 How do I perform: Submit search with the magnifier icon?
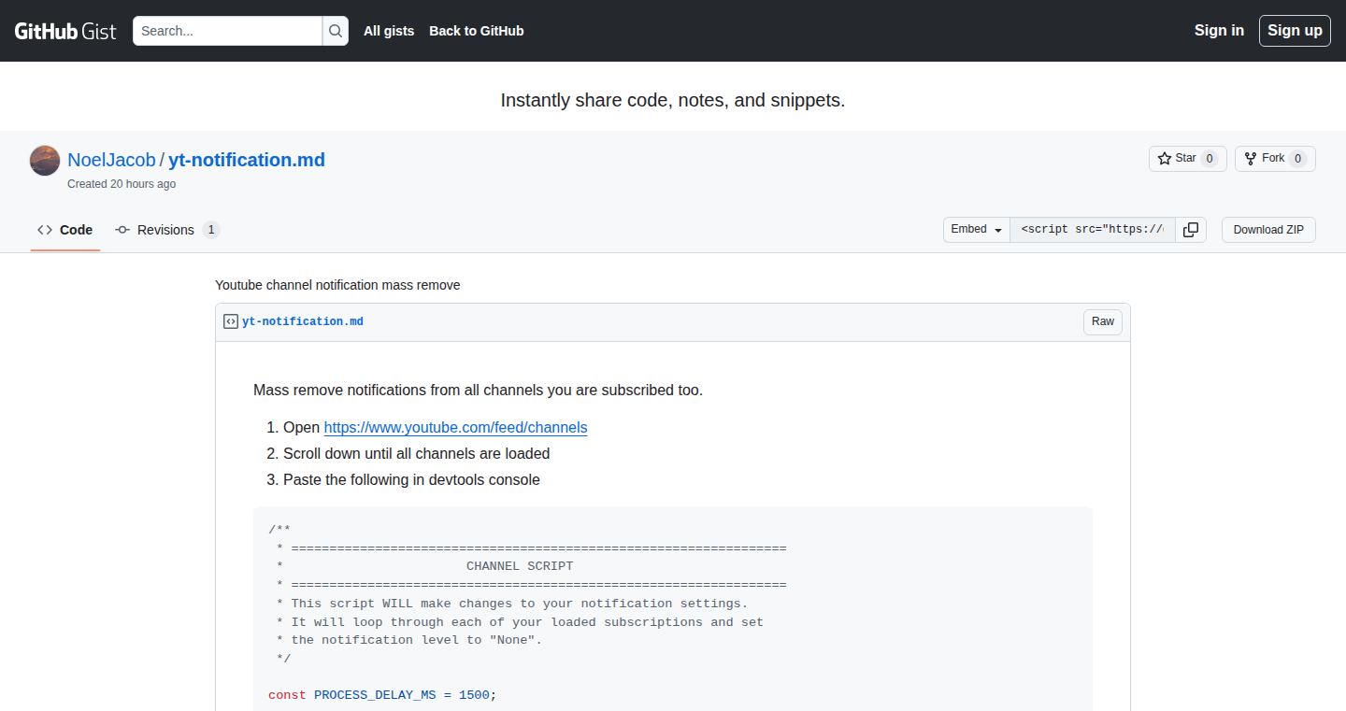coord(336,31)
